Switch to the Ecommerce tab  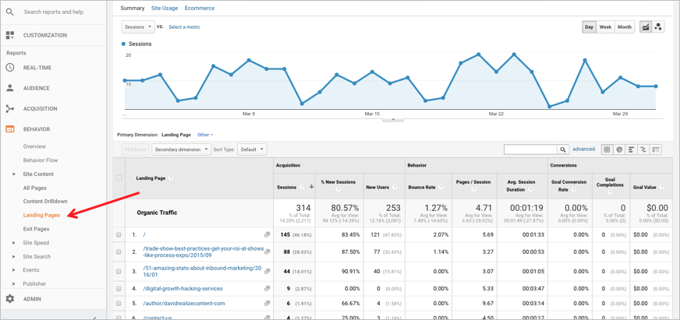click(x=200, y=8)
